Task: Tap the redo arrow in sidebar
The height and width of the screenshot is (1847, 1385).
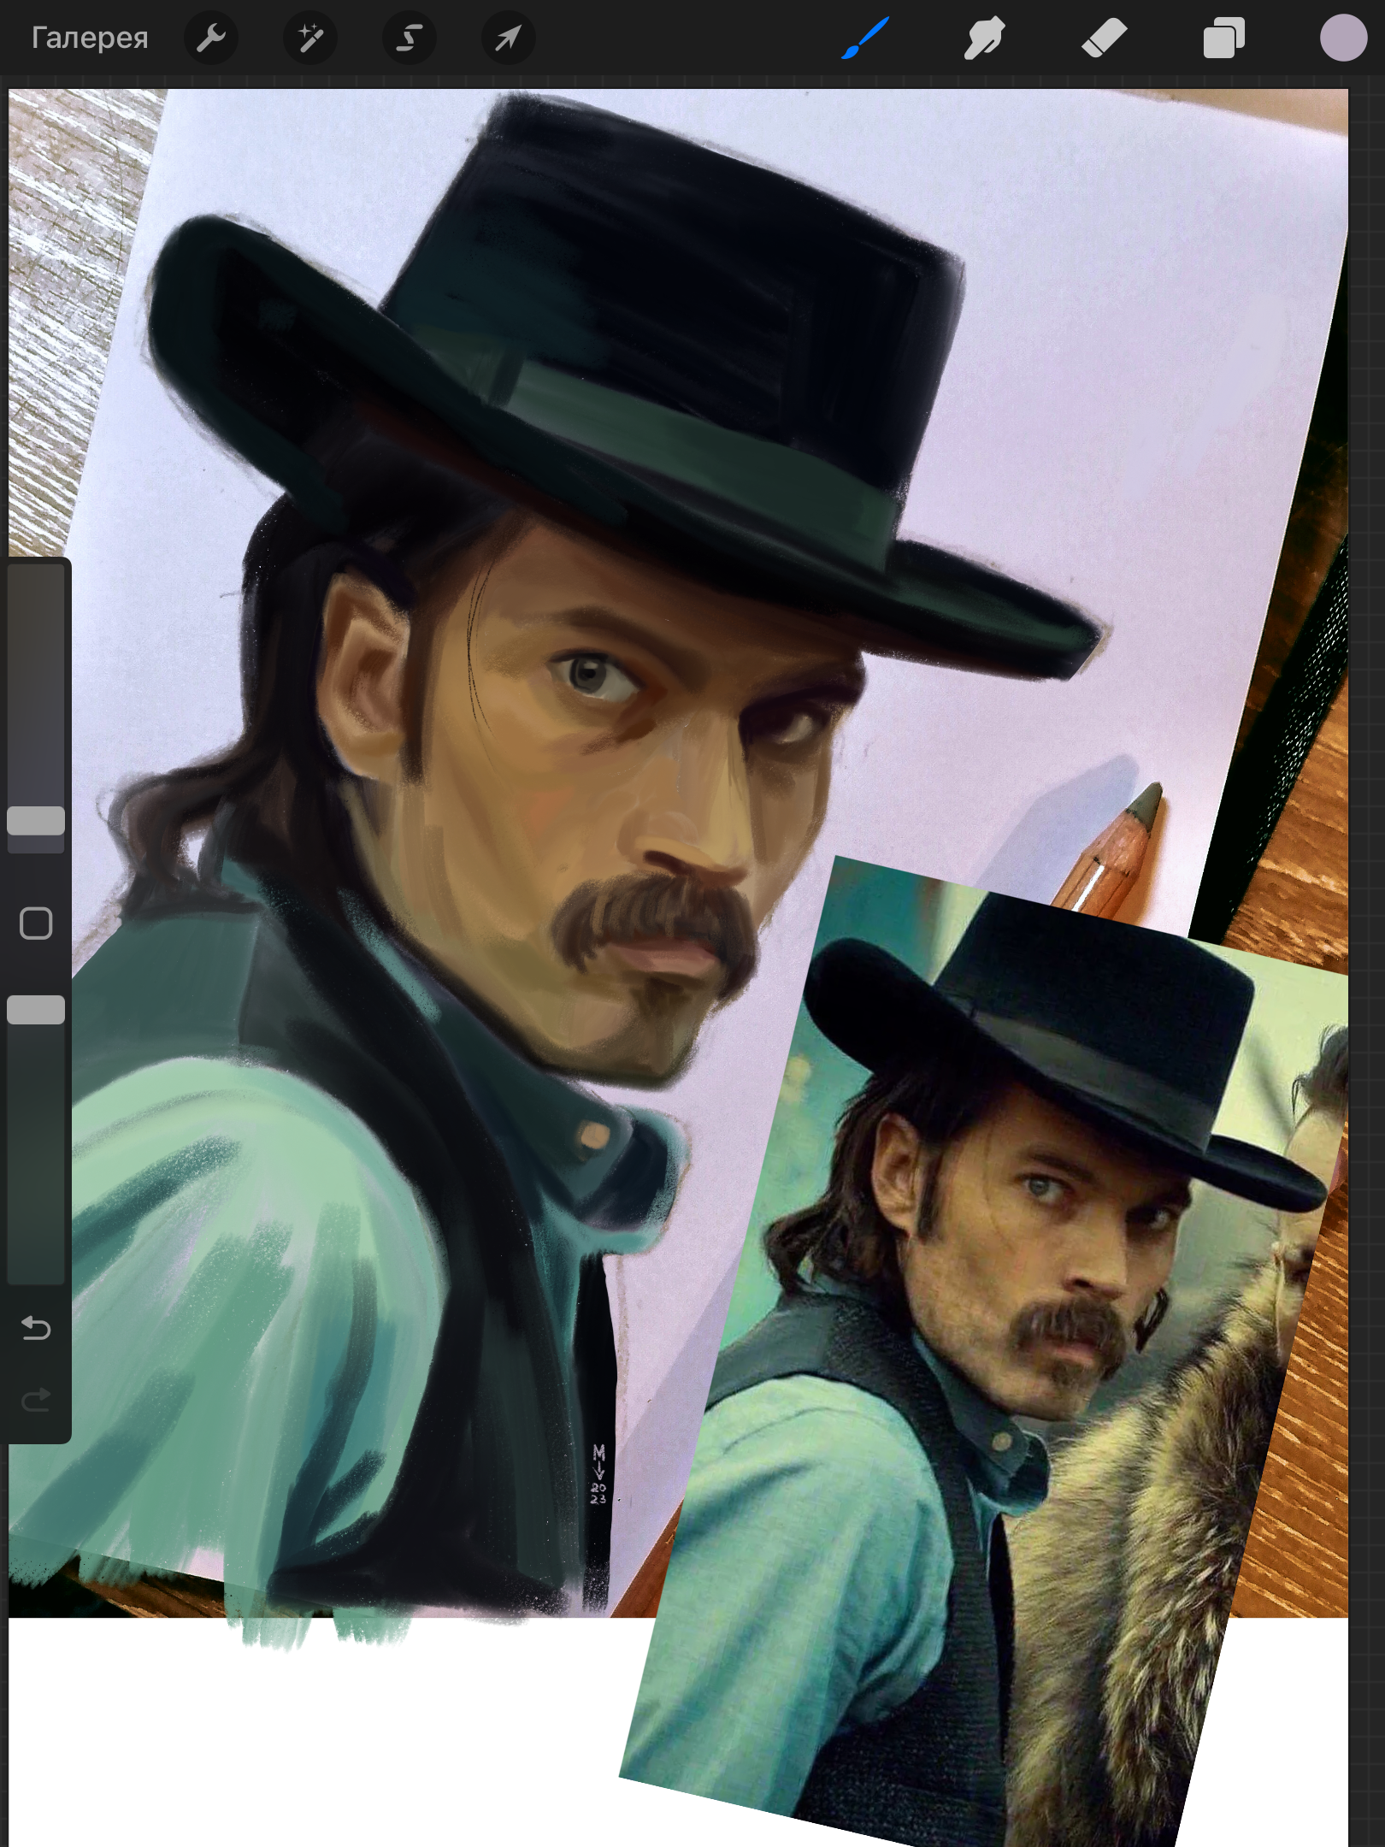Action: pos(36,1399)
